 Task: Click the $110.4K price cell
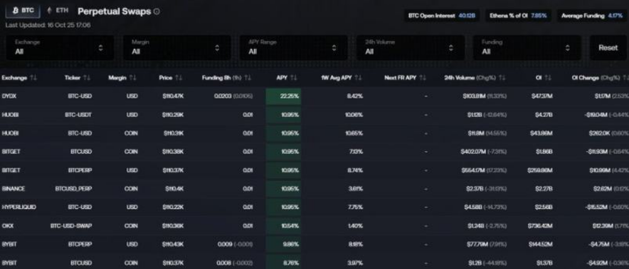point(174,188)
